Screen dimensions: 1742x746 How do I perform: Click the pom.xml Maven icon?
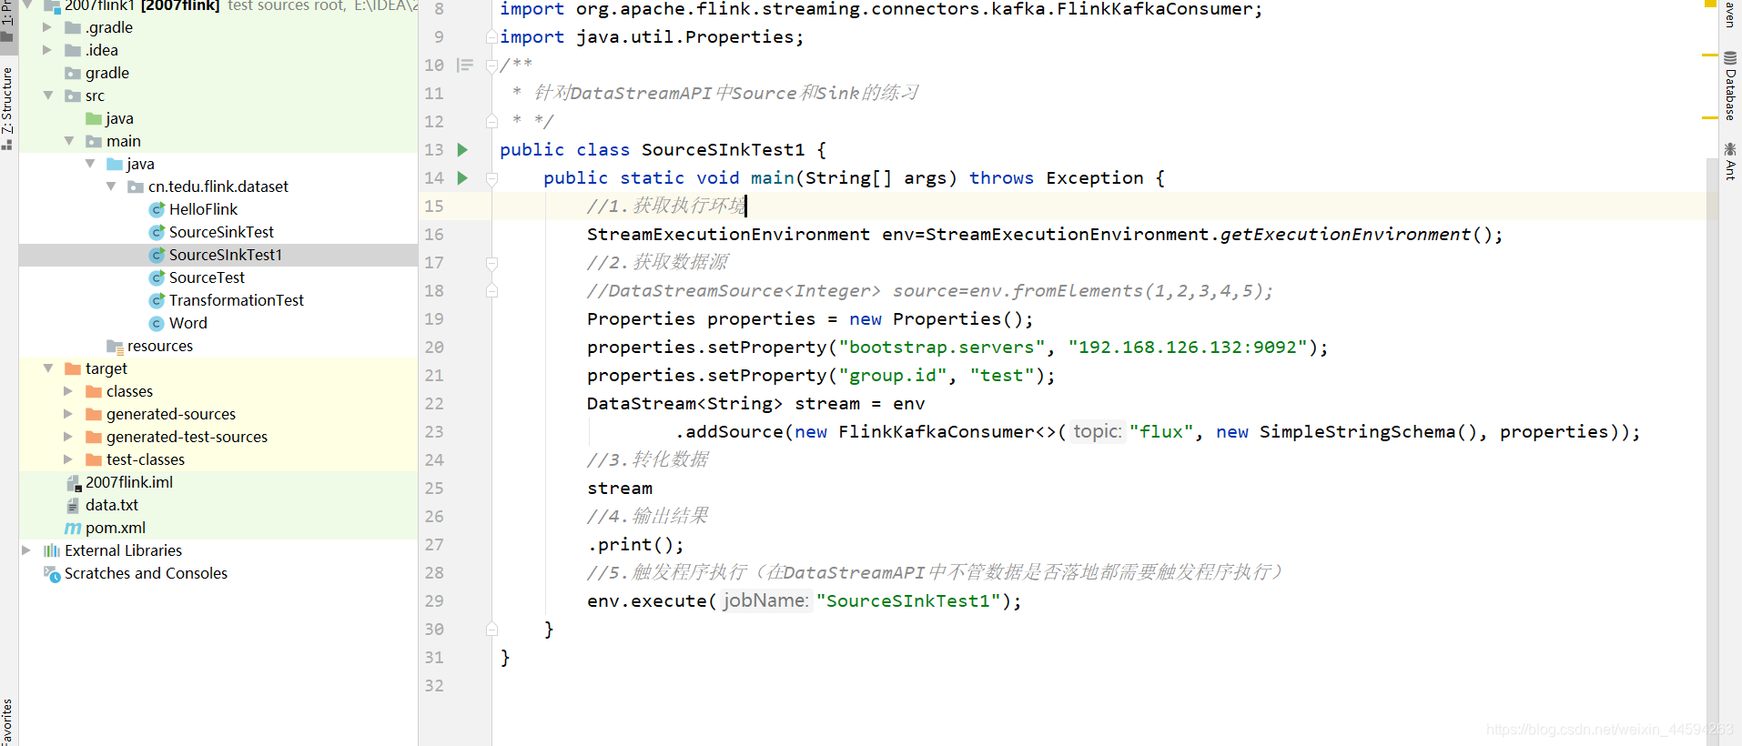click(73, 529)
